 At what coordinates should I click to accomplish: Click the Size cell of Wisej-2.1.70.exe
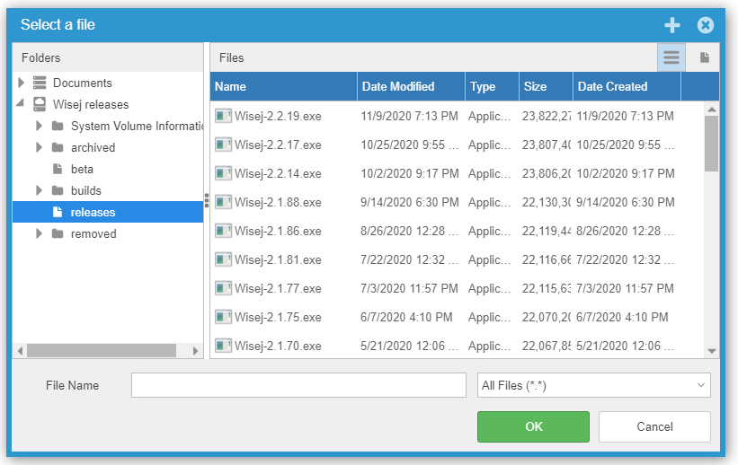(547, 346)
